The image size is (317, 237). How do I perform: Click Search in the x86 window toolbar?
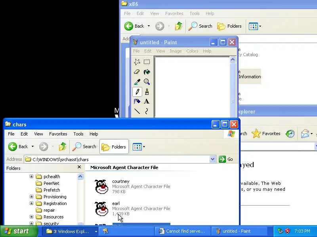200,26
